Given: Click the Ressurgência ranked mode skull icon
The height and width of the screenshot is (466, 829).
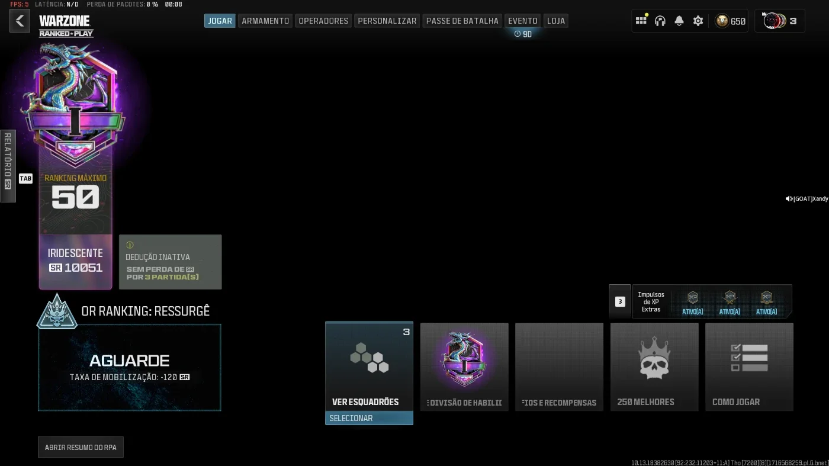Looking at the screenshot, I should pos(57,311).
